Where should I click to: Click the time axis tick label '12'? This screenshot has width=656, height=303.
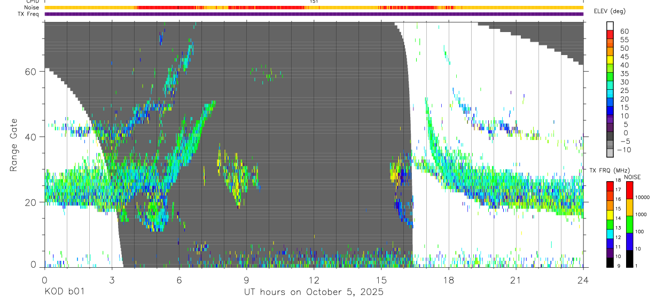click(314, 280)
